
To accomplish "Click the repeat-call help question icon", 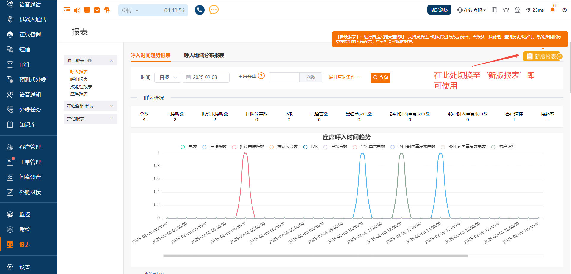I will click(x=261, y=76).
